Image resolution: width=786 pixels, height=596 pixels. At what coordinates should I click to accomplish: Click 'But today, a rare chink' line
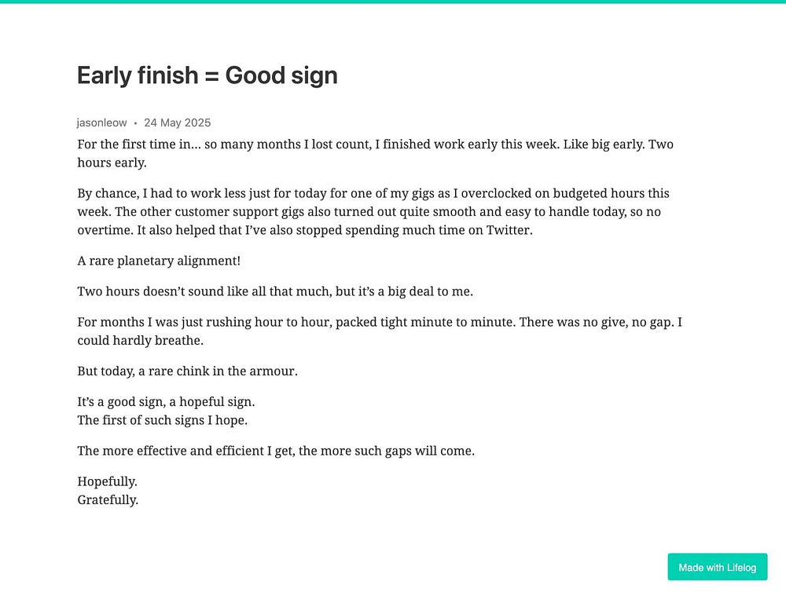[x=187, y=371]
